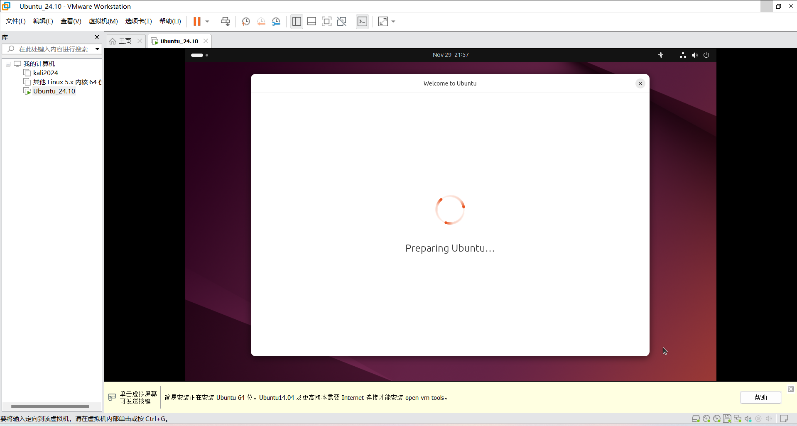Open the 查看(V) menu

point(71,21)
